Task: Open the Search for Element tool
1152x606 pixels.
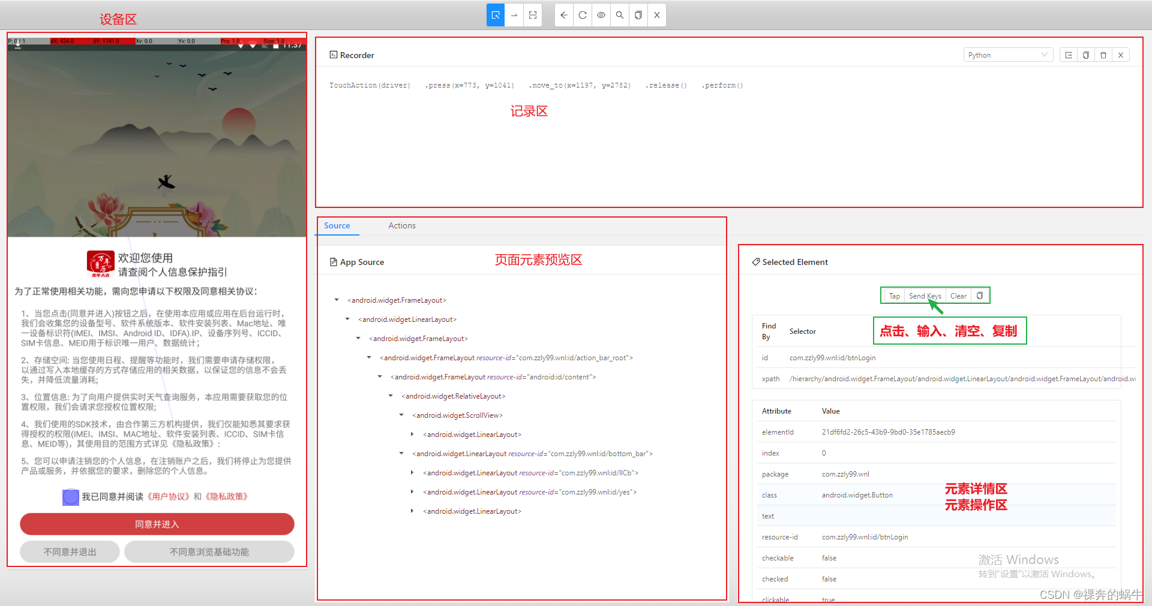Action: click(x=620, y=15)
